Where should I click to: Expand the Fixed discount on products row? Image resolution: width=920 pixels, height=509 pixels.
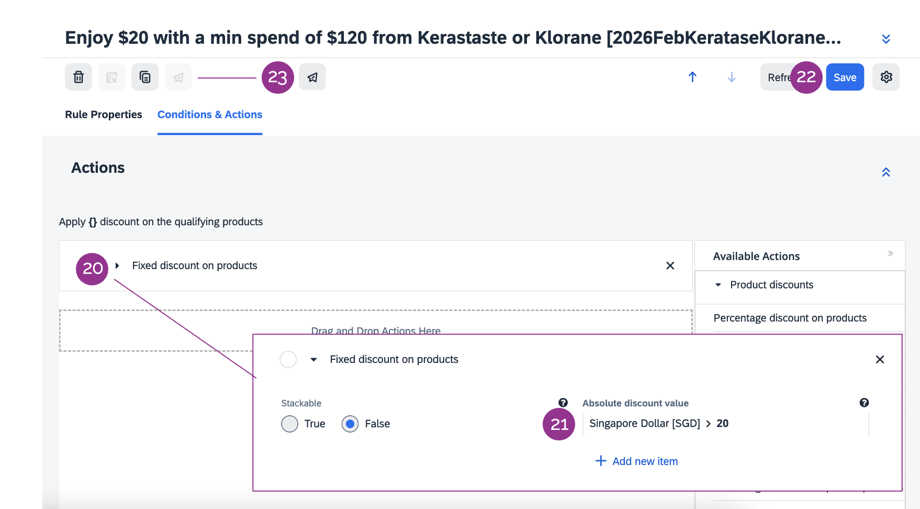coord(118,266)
